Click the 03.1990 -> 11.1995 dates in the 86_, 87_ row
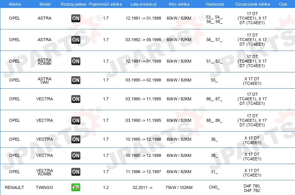 click(x=143, y=99)
